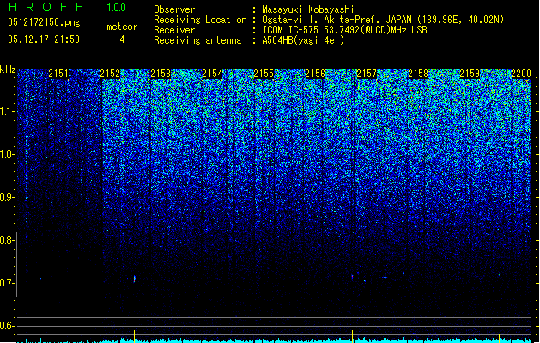Click the 0.7 kHz axis label
The height and width of the screenshot is (343, 540).
tap(8, 283)
